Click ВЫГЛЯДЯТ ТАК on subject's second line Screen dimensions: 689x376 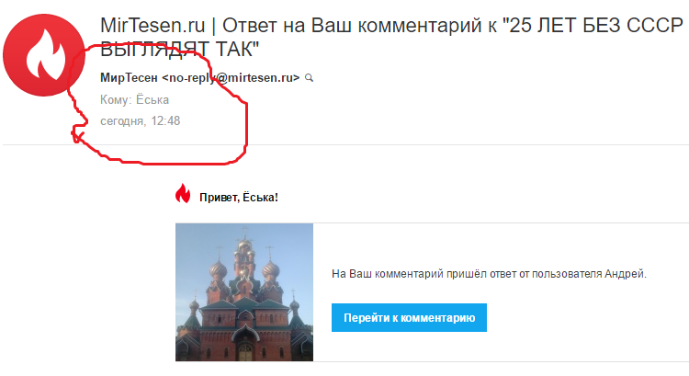pyautogui.click(x=179, y=50)
